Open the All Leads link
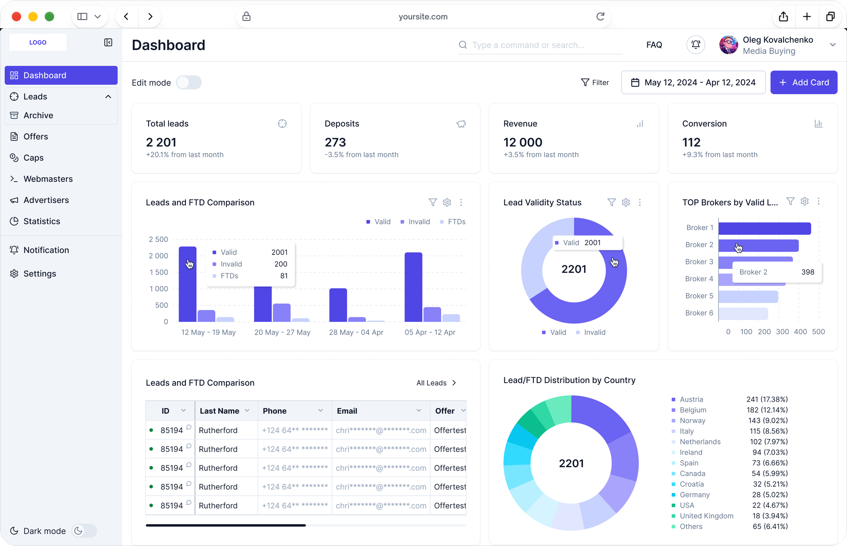 437,383
